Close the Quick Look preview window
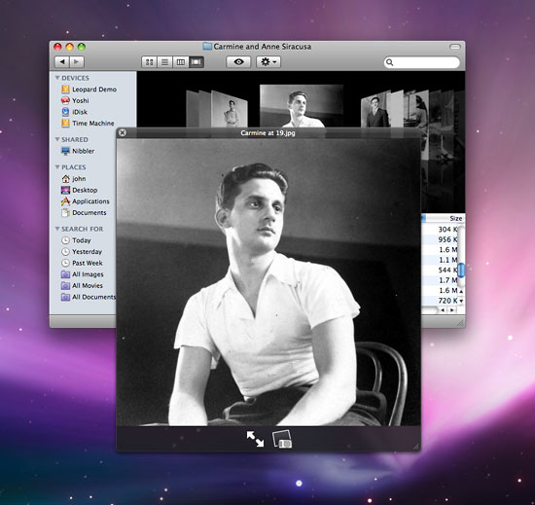Screen dimensions: 535x505 point(123,132)
